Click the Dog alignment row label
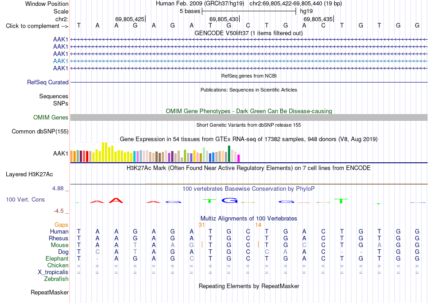The height and width of the screenshot is (303, 428). point(64,252)
